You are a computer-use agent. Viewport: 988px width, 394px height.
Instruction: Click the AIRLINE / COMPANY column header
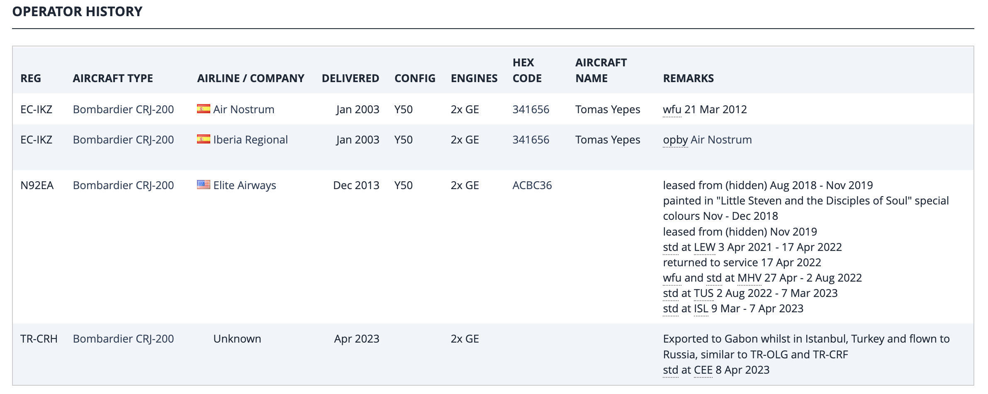coord(251,78)
